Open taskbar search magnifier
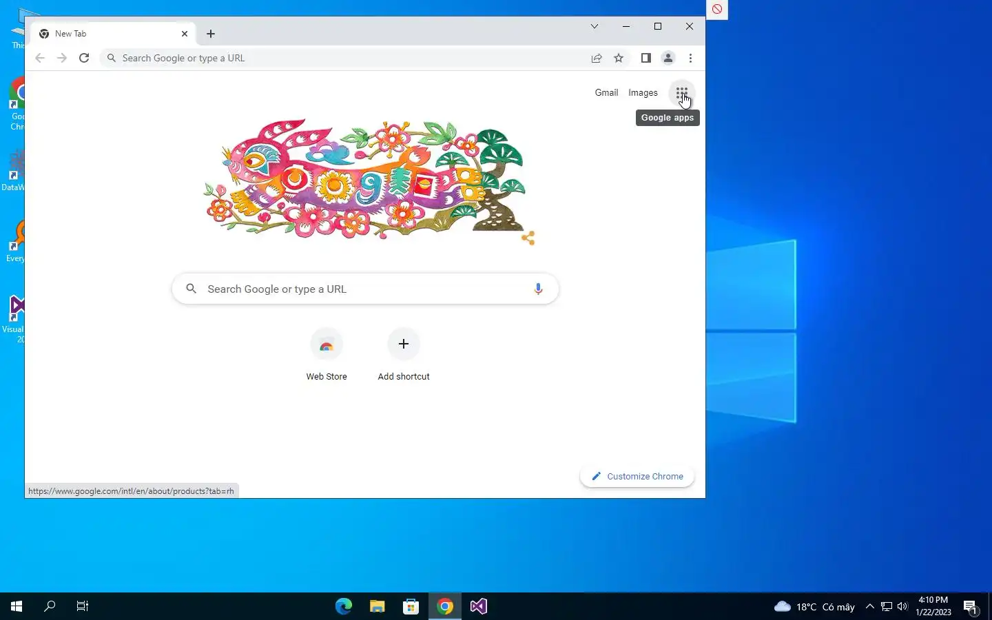The height and width of the screenshot is (620, 992). tap(50, 606)
